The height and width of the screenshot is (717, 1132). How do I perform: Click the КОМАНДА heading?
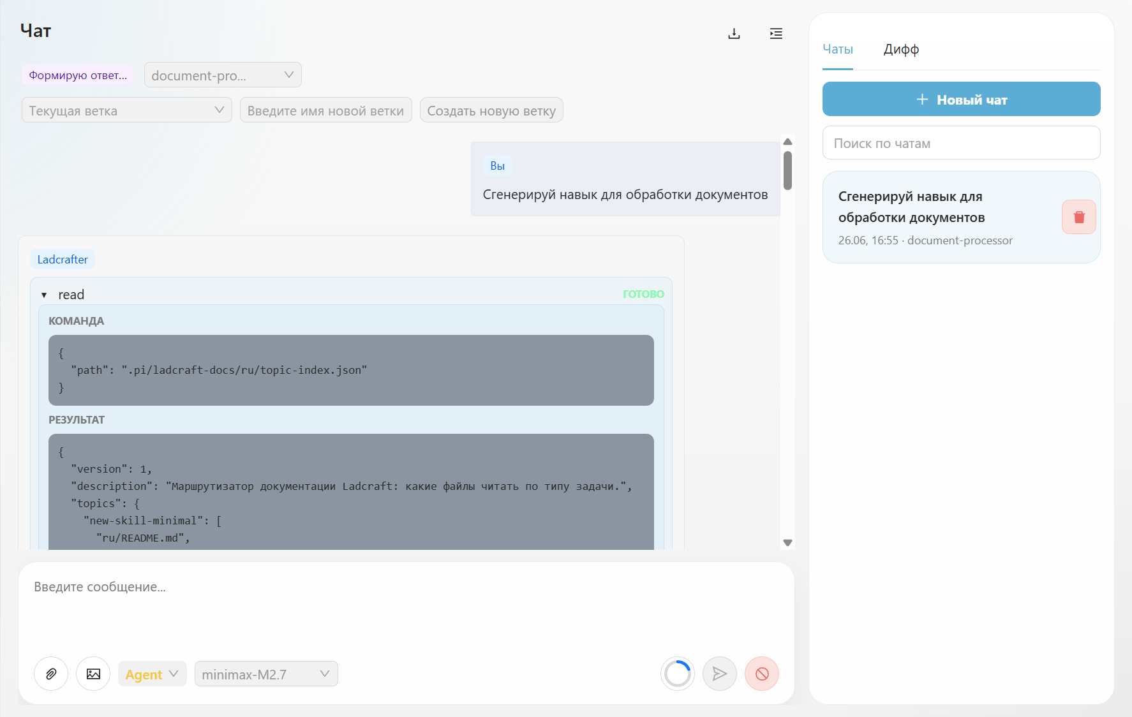(x=76, y=321)
